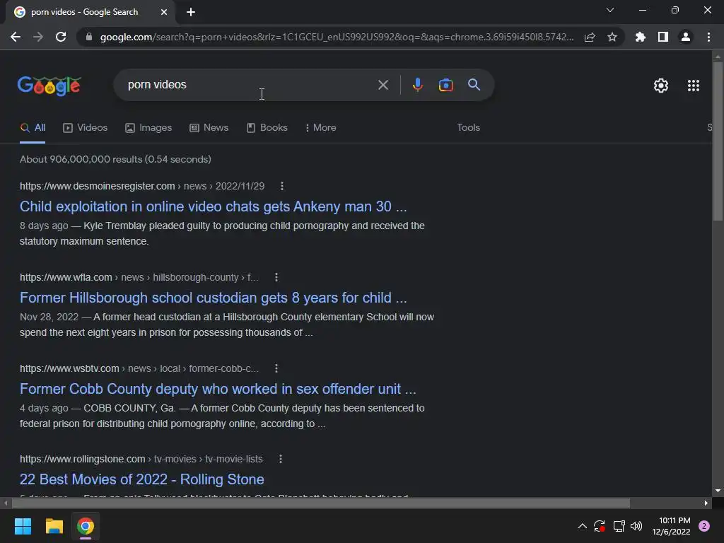Click the browser back arrow
The height and width of the screenshot is (543, 724).
[x=16, y=37]
